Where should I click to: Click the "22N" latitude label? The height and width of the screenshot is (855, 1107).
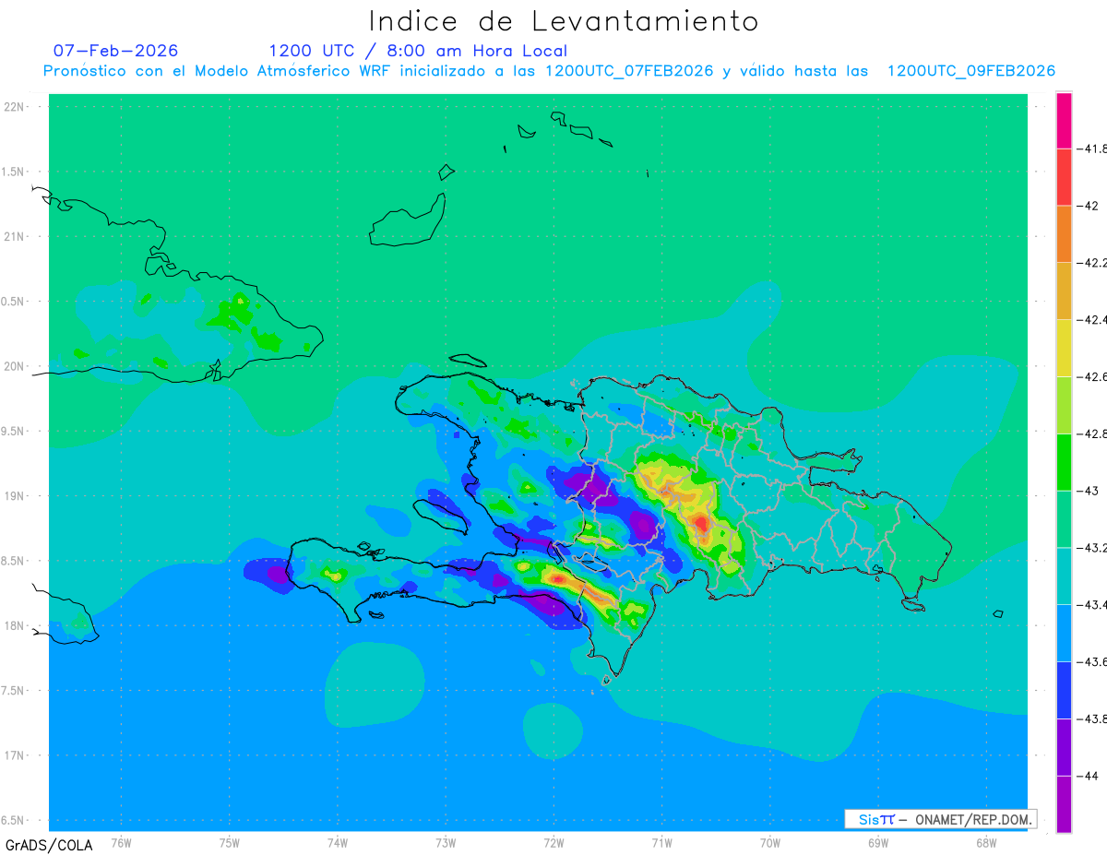(x=16, y=107)
